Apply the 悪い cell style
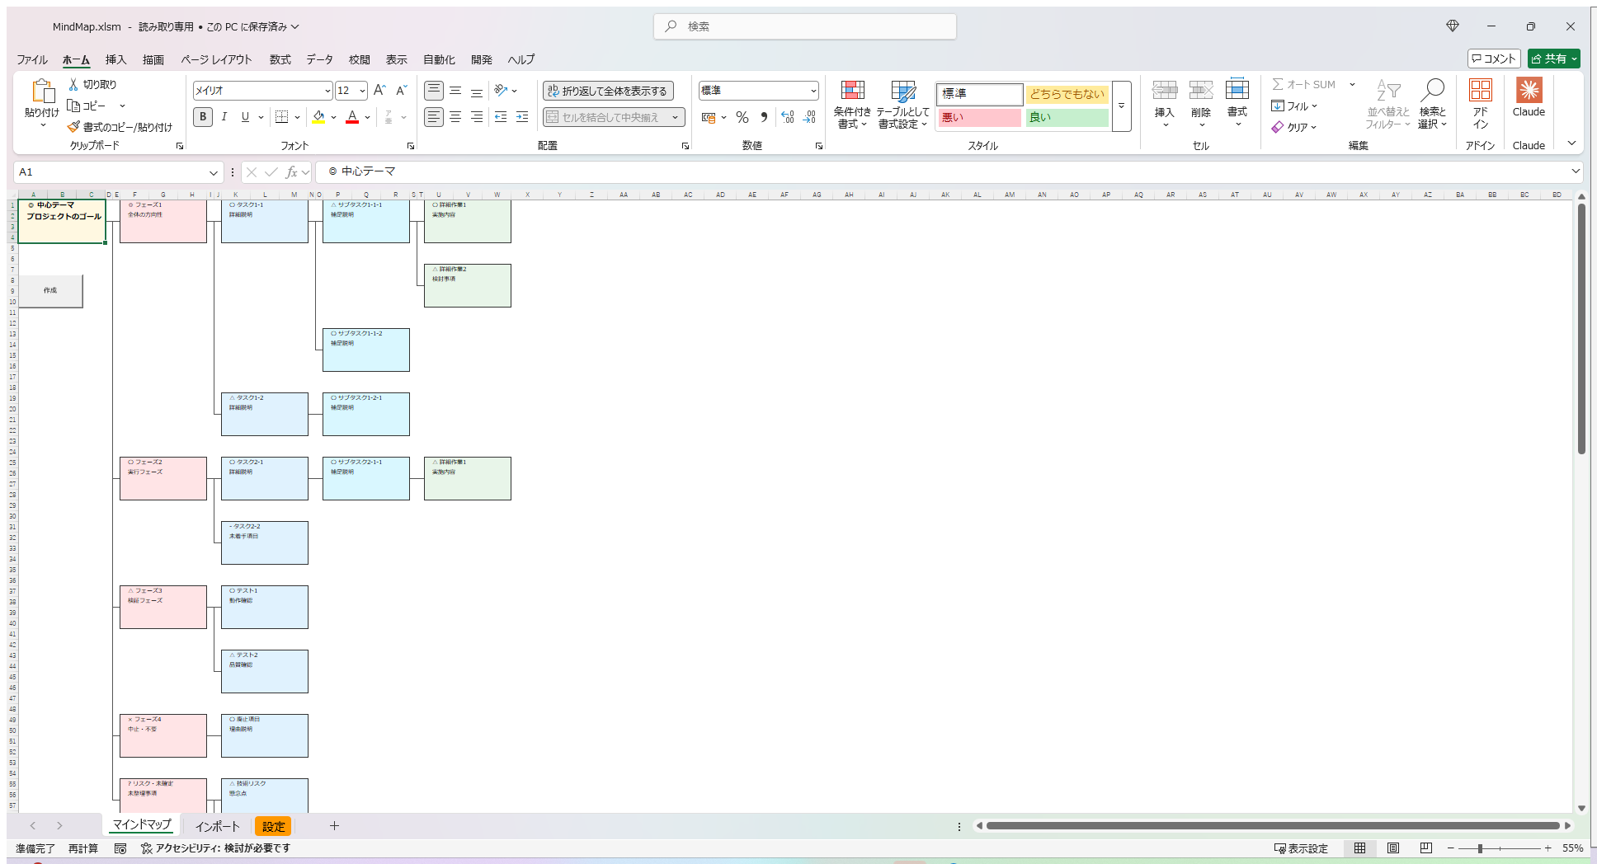 coord(980,117)
